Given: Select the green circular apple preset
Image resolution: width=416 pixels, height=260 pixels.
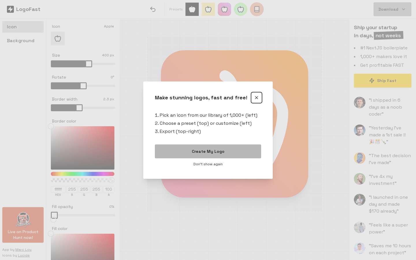Looking at the screenshot, I should click(241, 9).
